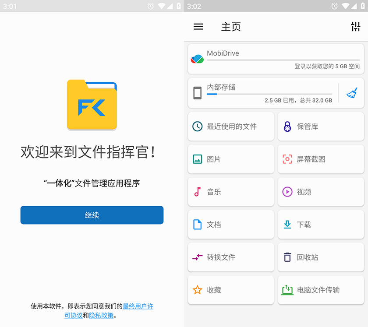This screenshot has height=327, width=368.
Task: Click the 内部存储 usage progress bar
Action: (269, 94)
